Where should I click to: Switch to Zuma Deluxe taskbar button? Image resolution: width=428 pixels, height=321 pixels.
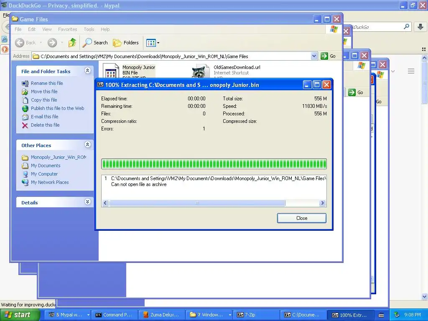coord(161,315)
